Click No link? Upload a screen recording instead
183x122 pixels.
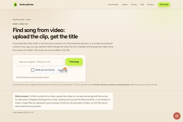[32, 77]
